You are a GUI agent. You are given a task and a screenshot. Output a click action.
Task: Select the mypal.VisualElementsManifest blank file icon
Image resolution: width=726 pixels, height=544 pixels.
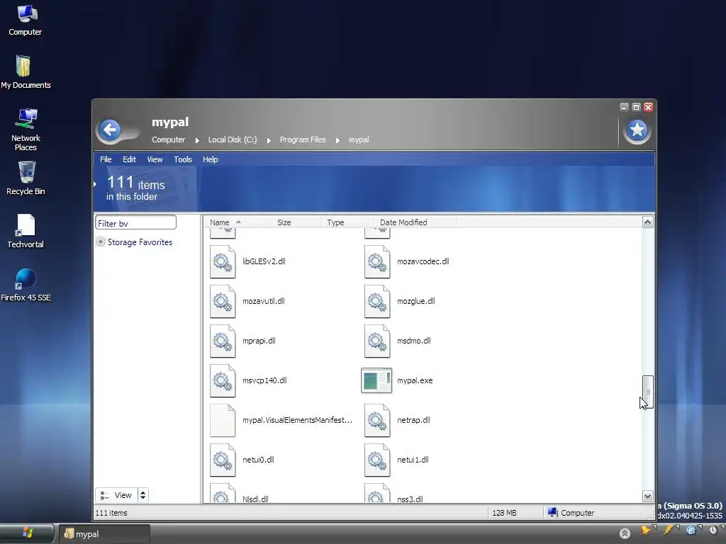223,421
